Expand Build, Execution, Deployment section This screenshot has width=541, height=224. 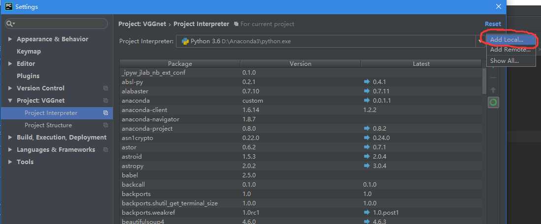click(10, 137)
